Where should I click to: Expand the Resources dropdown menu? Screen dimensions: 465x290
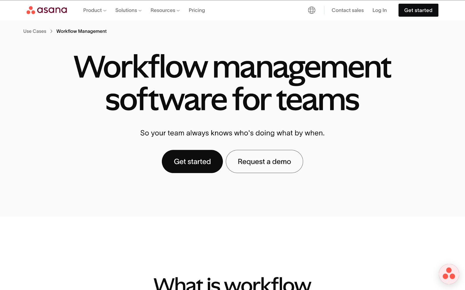click(165, 10)
